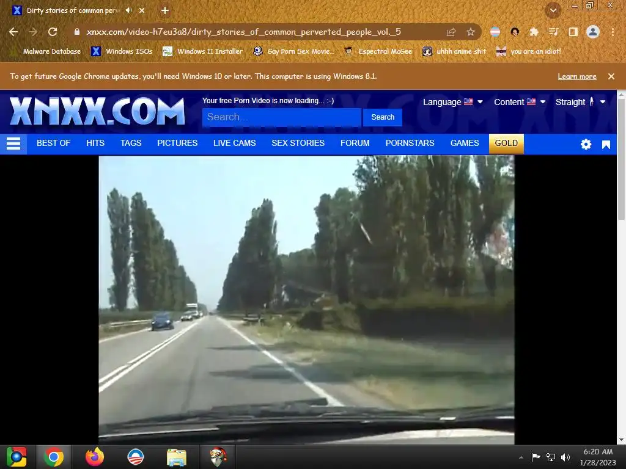Click the bookmark ribbon icon in the nav bar
Viewport: 626px width, 469px height.
pyautogui.click(x=606, y=145)
